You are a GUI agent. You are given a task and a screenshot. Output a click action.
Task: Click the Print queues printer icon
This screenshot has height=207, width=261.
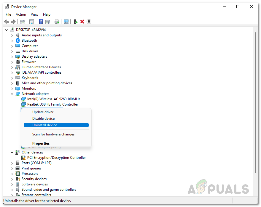[17, 168]
